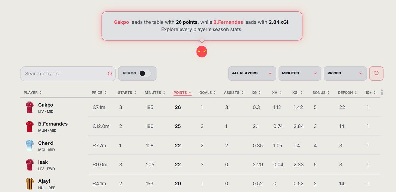The image size is (396, 192).
Task: Open Gakpo's player row name
Action: pyautogui.click(x=46, y=105)
